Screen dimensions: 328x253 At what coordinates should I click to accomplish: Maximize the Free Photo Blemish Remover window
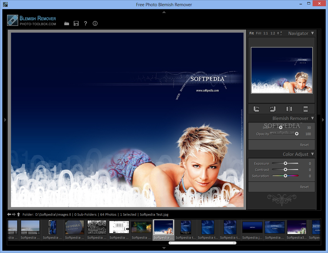point(308,3)
